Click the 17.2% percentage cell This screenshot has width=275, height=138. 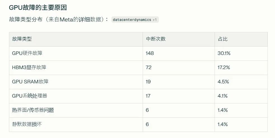(x=224, y=67)
